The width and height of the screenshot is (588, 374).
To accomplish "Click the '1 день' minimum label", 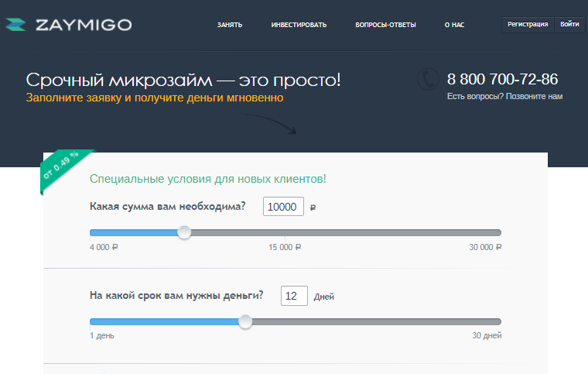I will click(x=102, y=335).
